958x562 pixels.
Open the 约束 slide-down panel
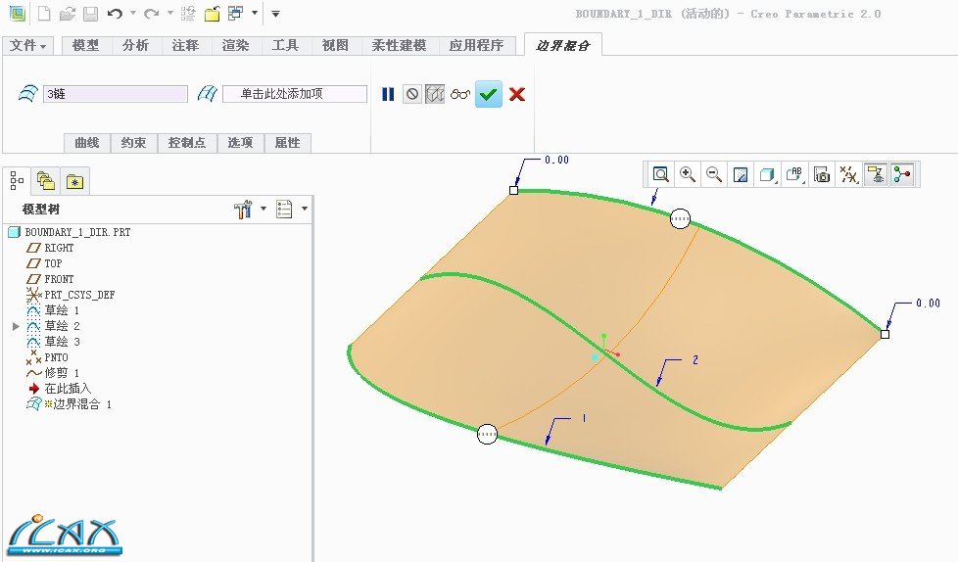coord(133,143)
